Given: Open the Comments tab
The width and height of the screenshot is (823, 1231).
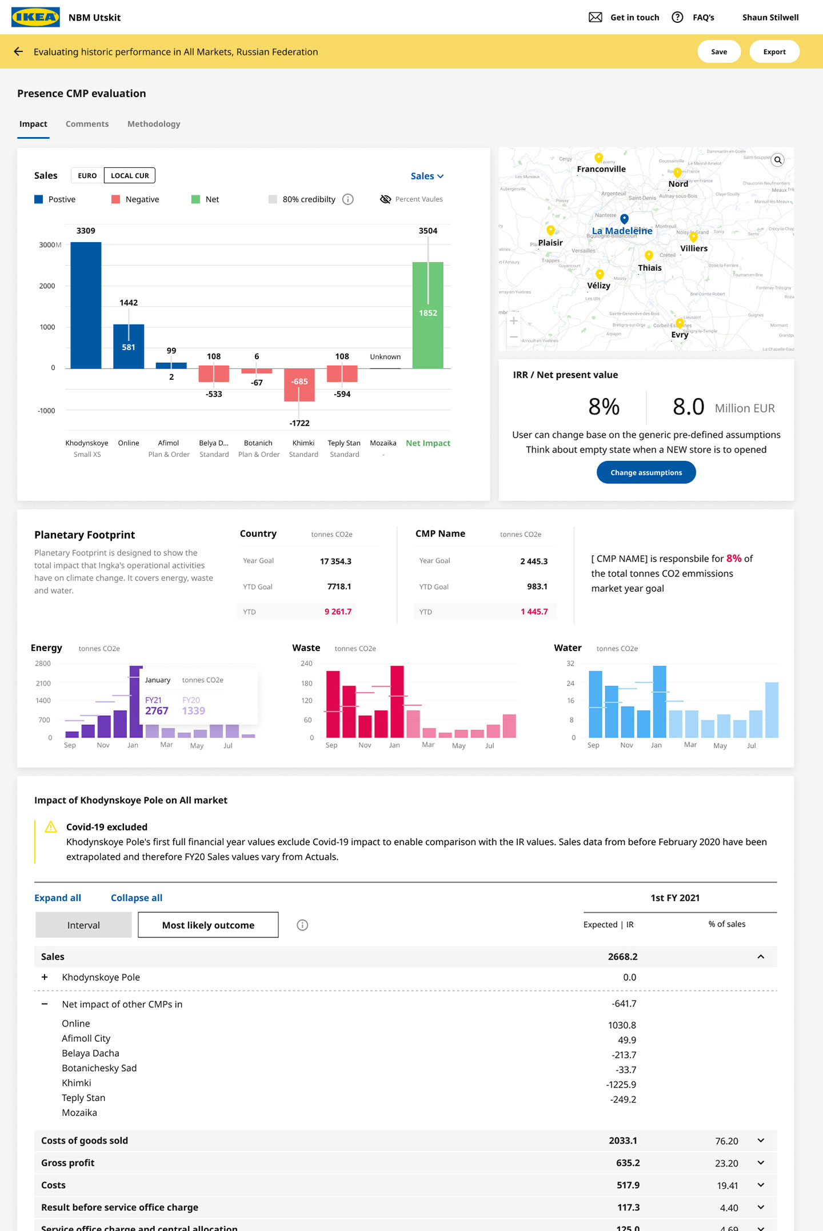Looking at the screenshot, I should (x=87, y=124).
